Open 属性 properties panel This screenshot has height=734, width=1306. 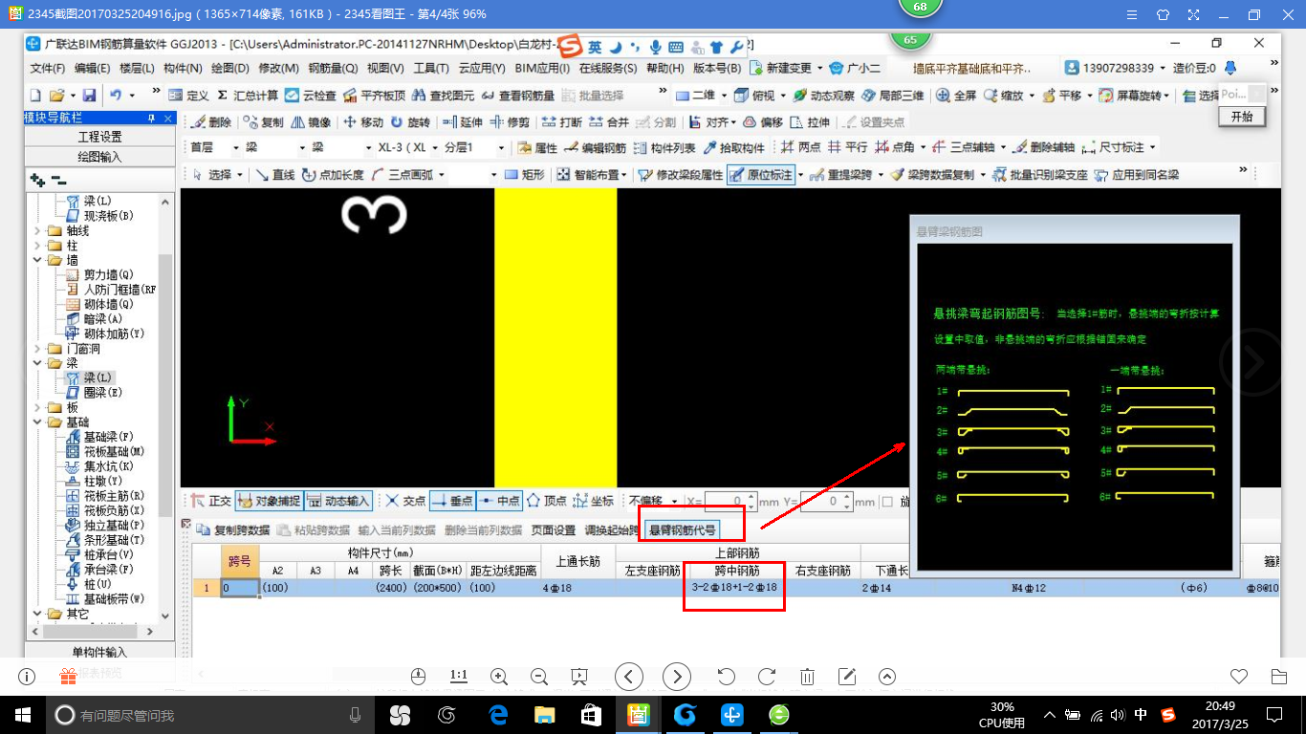click(x=537, y=148)
